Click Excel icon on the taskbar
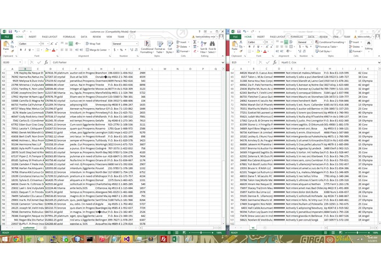The height and width of the screenshot is (271, 381). coord(175,239)
